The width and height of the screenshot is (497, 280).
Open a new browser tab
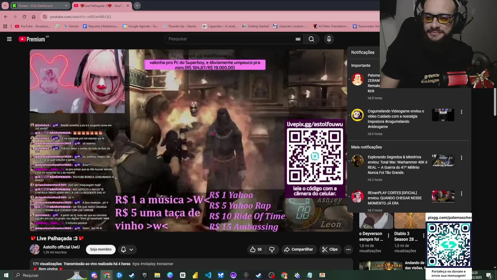pyautogui.click(x=137, y=5)
